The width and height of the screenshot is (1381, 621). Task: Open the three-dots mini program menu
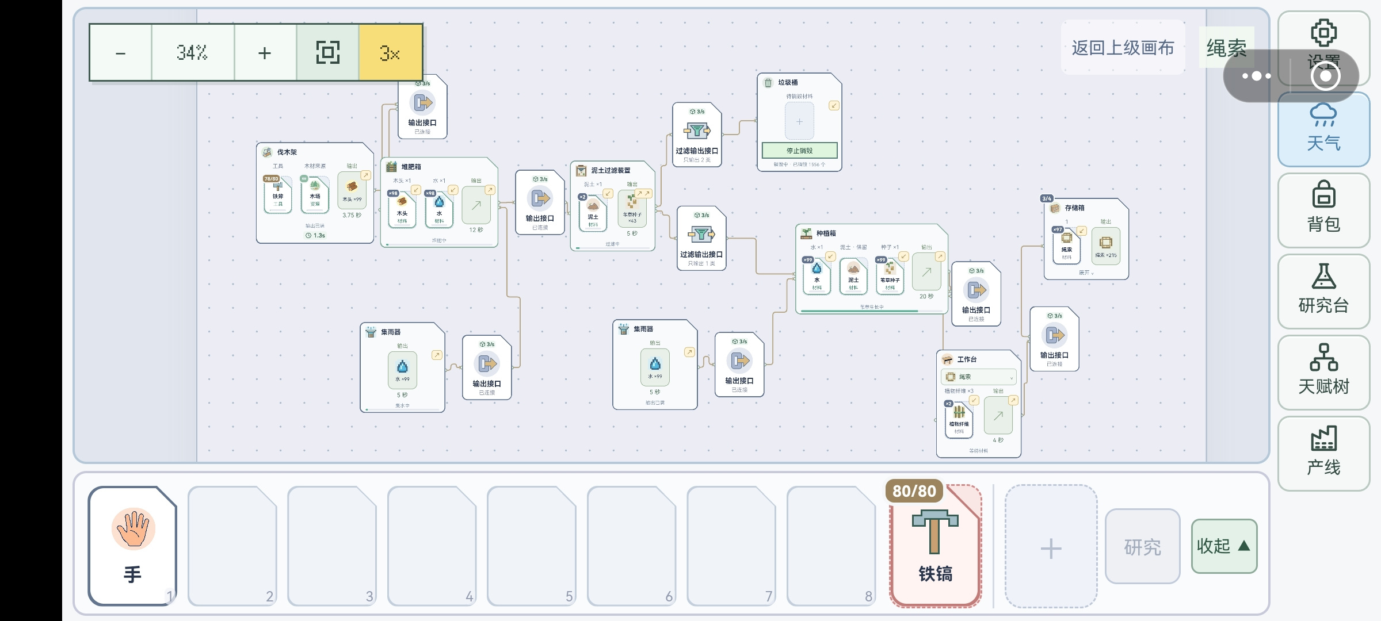tap(1256, 76)
